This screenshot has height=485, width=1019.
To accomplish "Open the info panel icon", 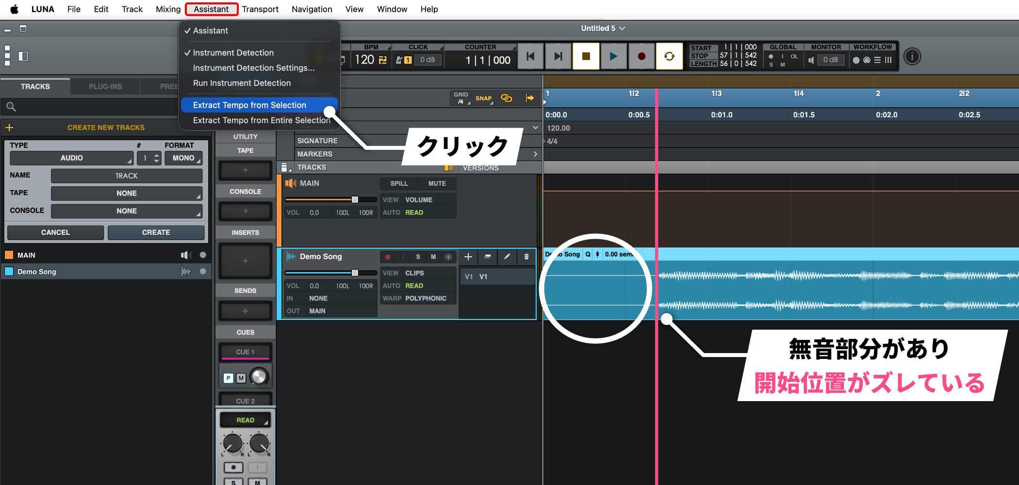I will (x=912, y=57).
